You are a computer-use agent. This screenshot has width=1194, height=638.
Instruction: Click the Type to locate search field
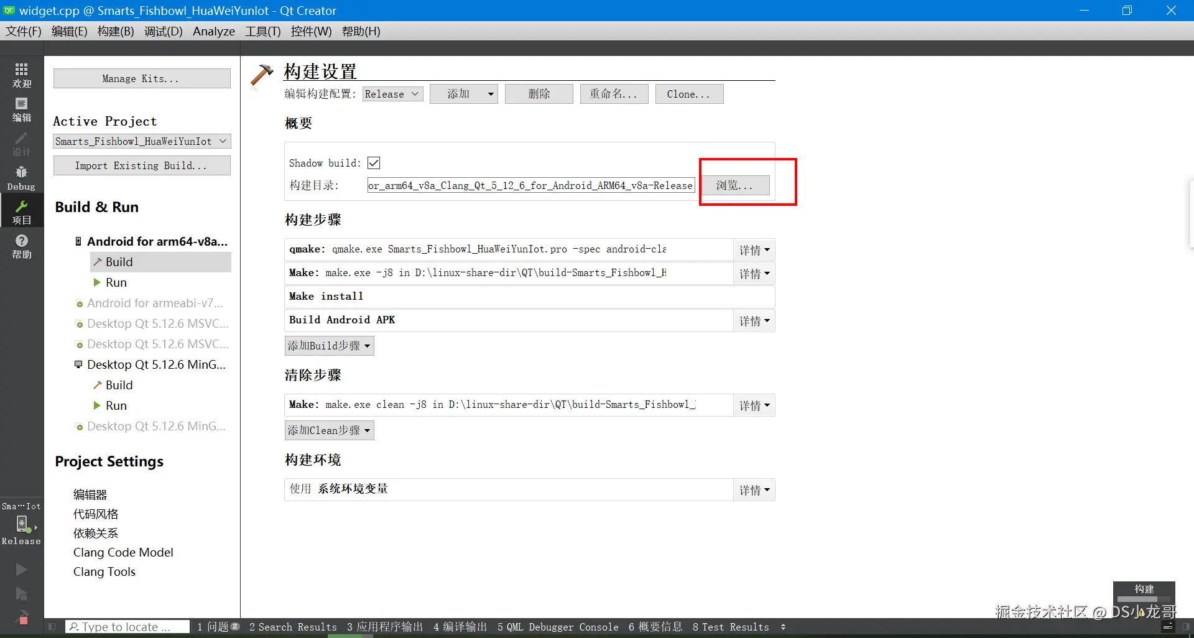click(127, 627)
